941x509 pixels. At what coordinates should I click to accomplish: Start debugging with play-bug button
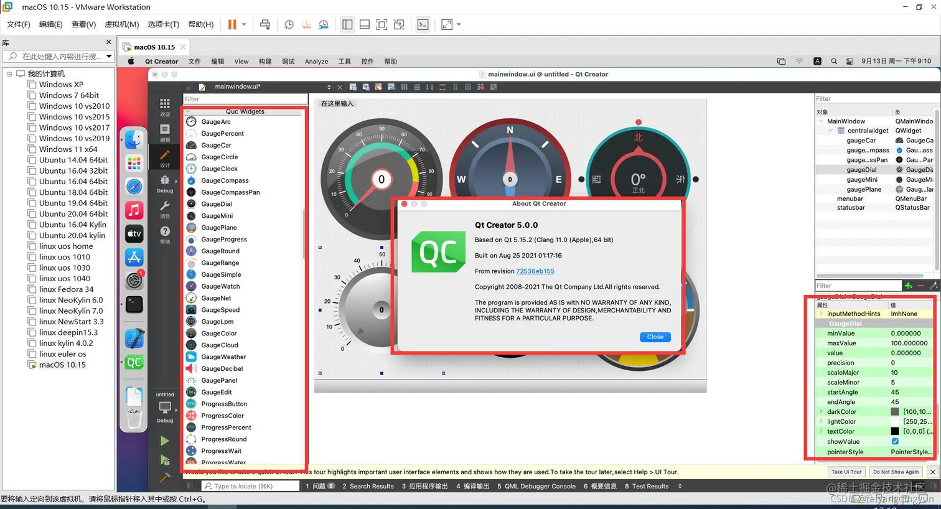(x=164, y=460)
